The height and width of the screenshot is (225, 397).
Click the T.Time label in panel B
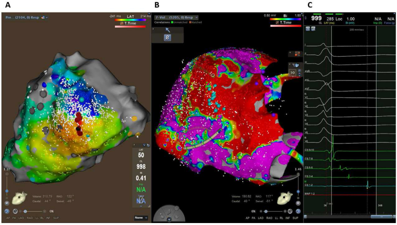pos(286,22)
